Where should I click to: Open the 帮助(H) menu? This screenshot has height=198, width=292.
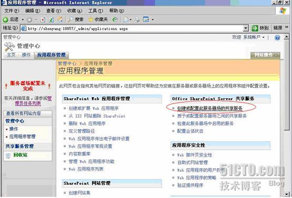pyautogui.click(x=117, y=11)
